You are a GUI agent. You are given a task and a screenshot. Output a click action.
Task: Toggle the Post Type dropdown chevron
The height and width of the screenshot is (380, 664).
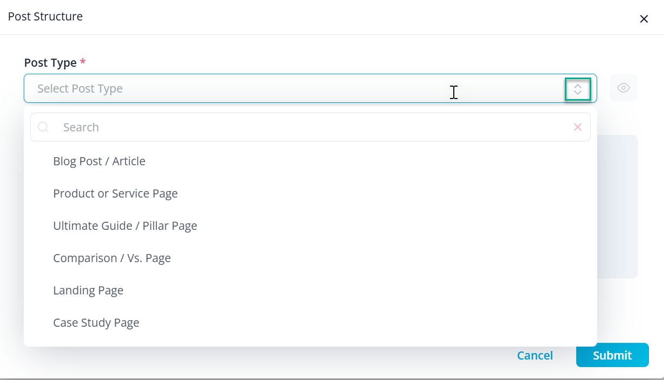tap(578, 89)
